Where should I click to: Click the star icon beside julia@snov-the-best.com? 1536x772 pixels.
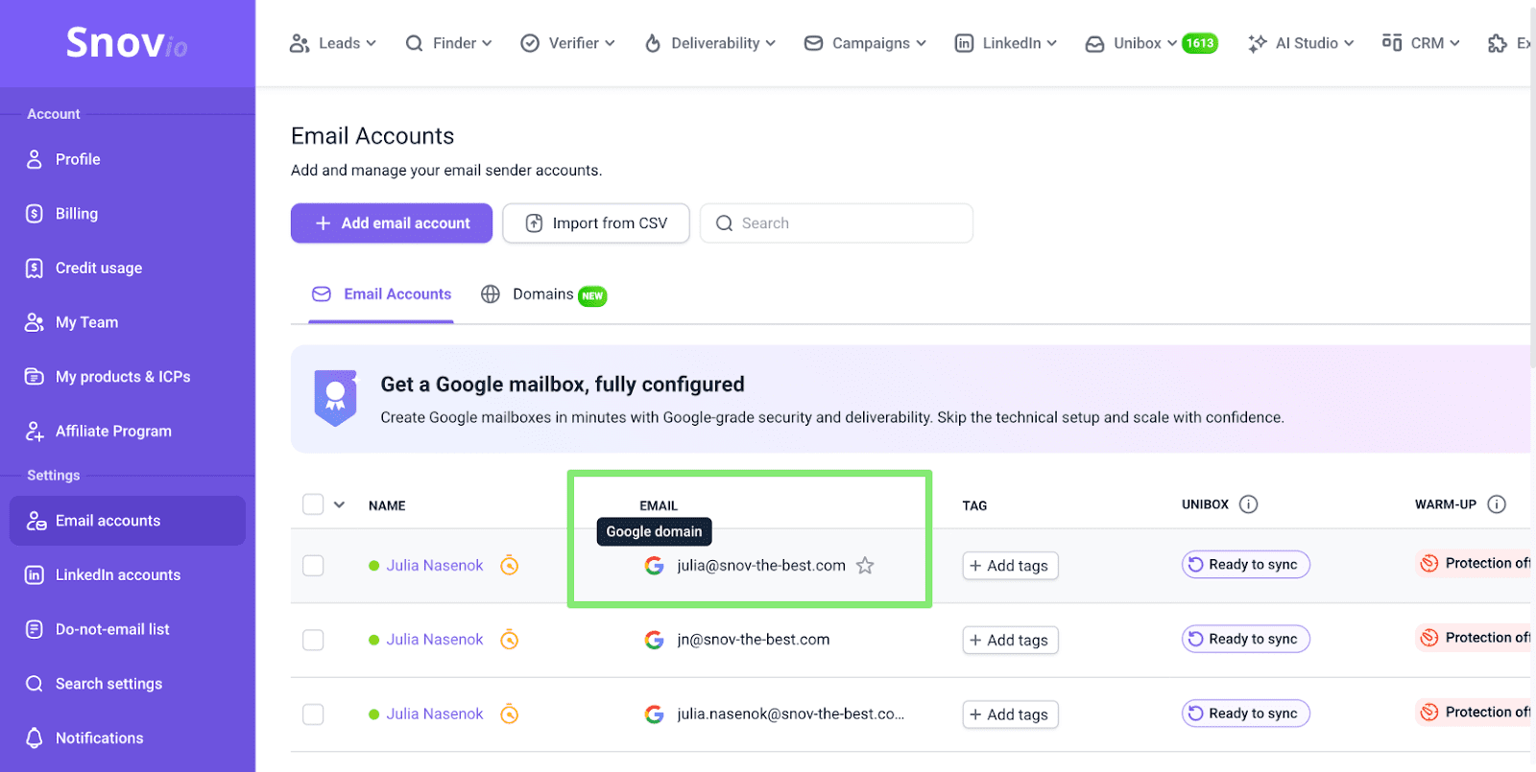point(865,566)
